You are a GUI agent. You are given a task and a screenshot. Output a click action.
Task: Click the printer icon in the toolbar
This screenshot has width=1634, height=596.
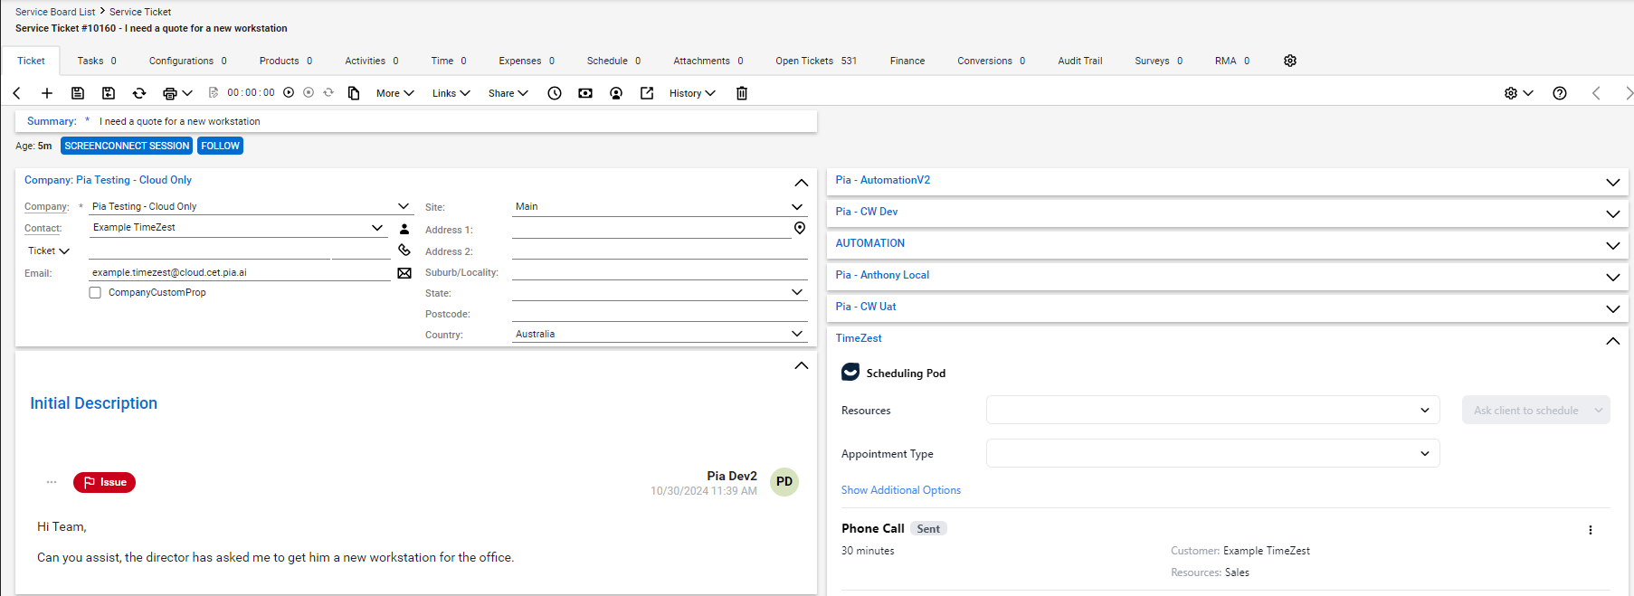pos(169,93)
